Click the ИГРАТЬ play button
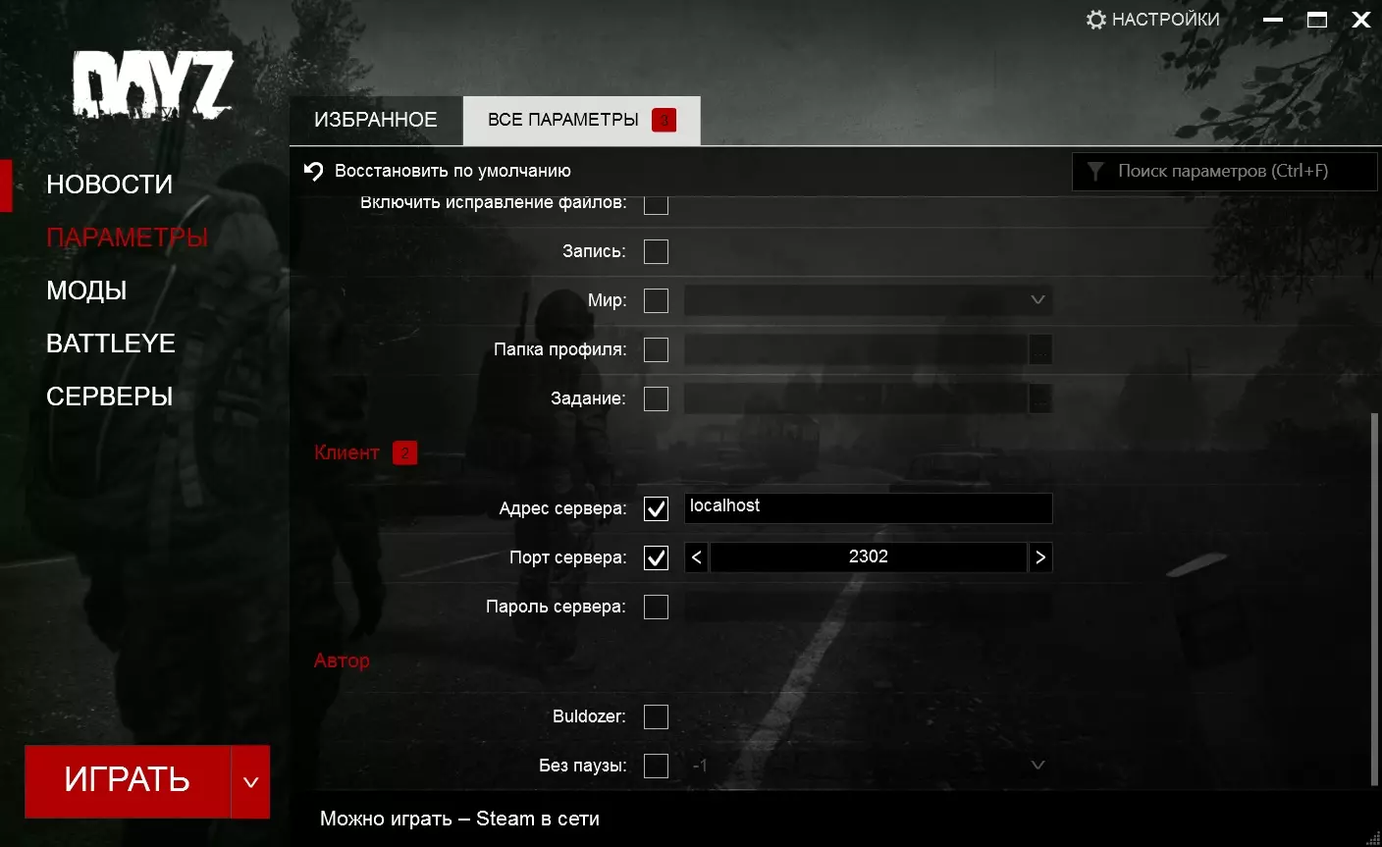 (128, 782)
